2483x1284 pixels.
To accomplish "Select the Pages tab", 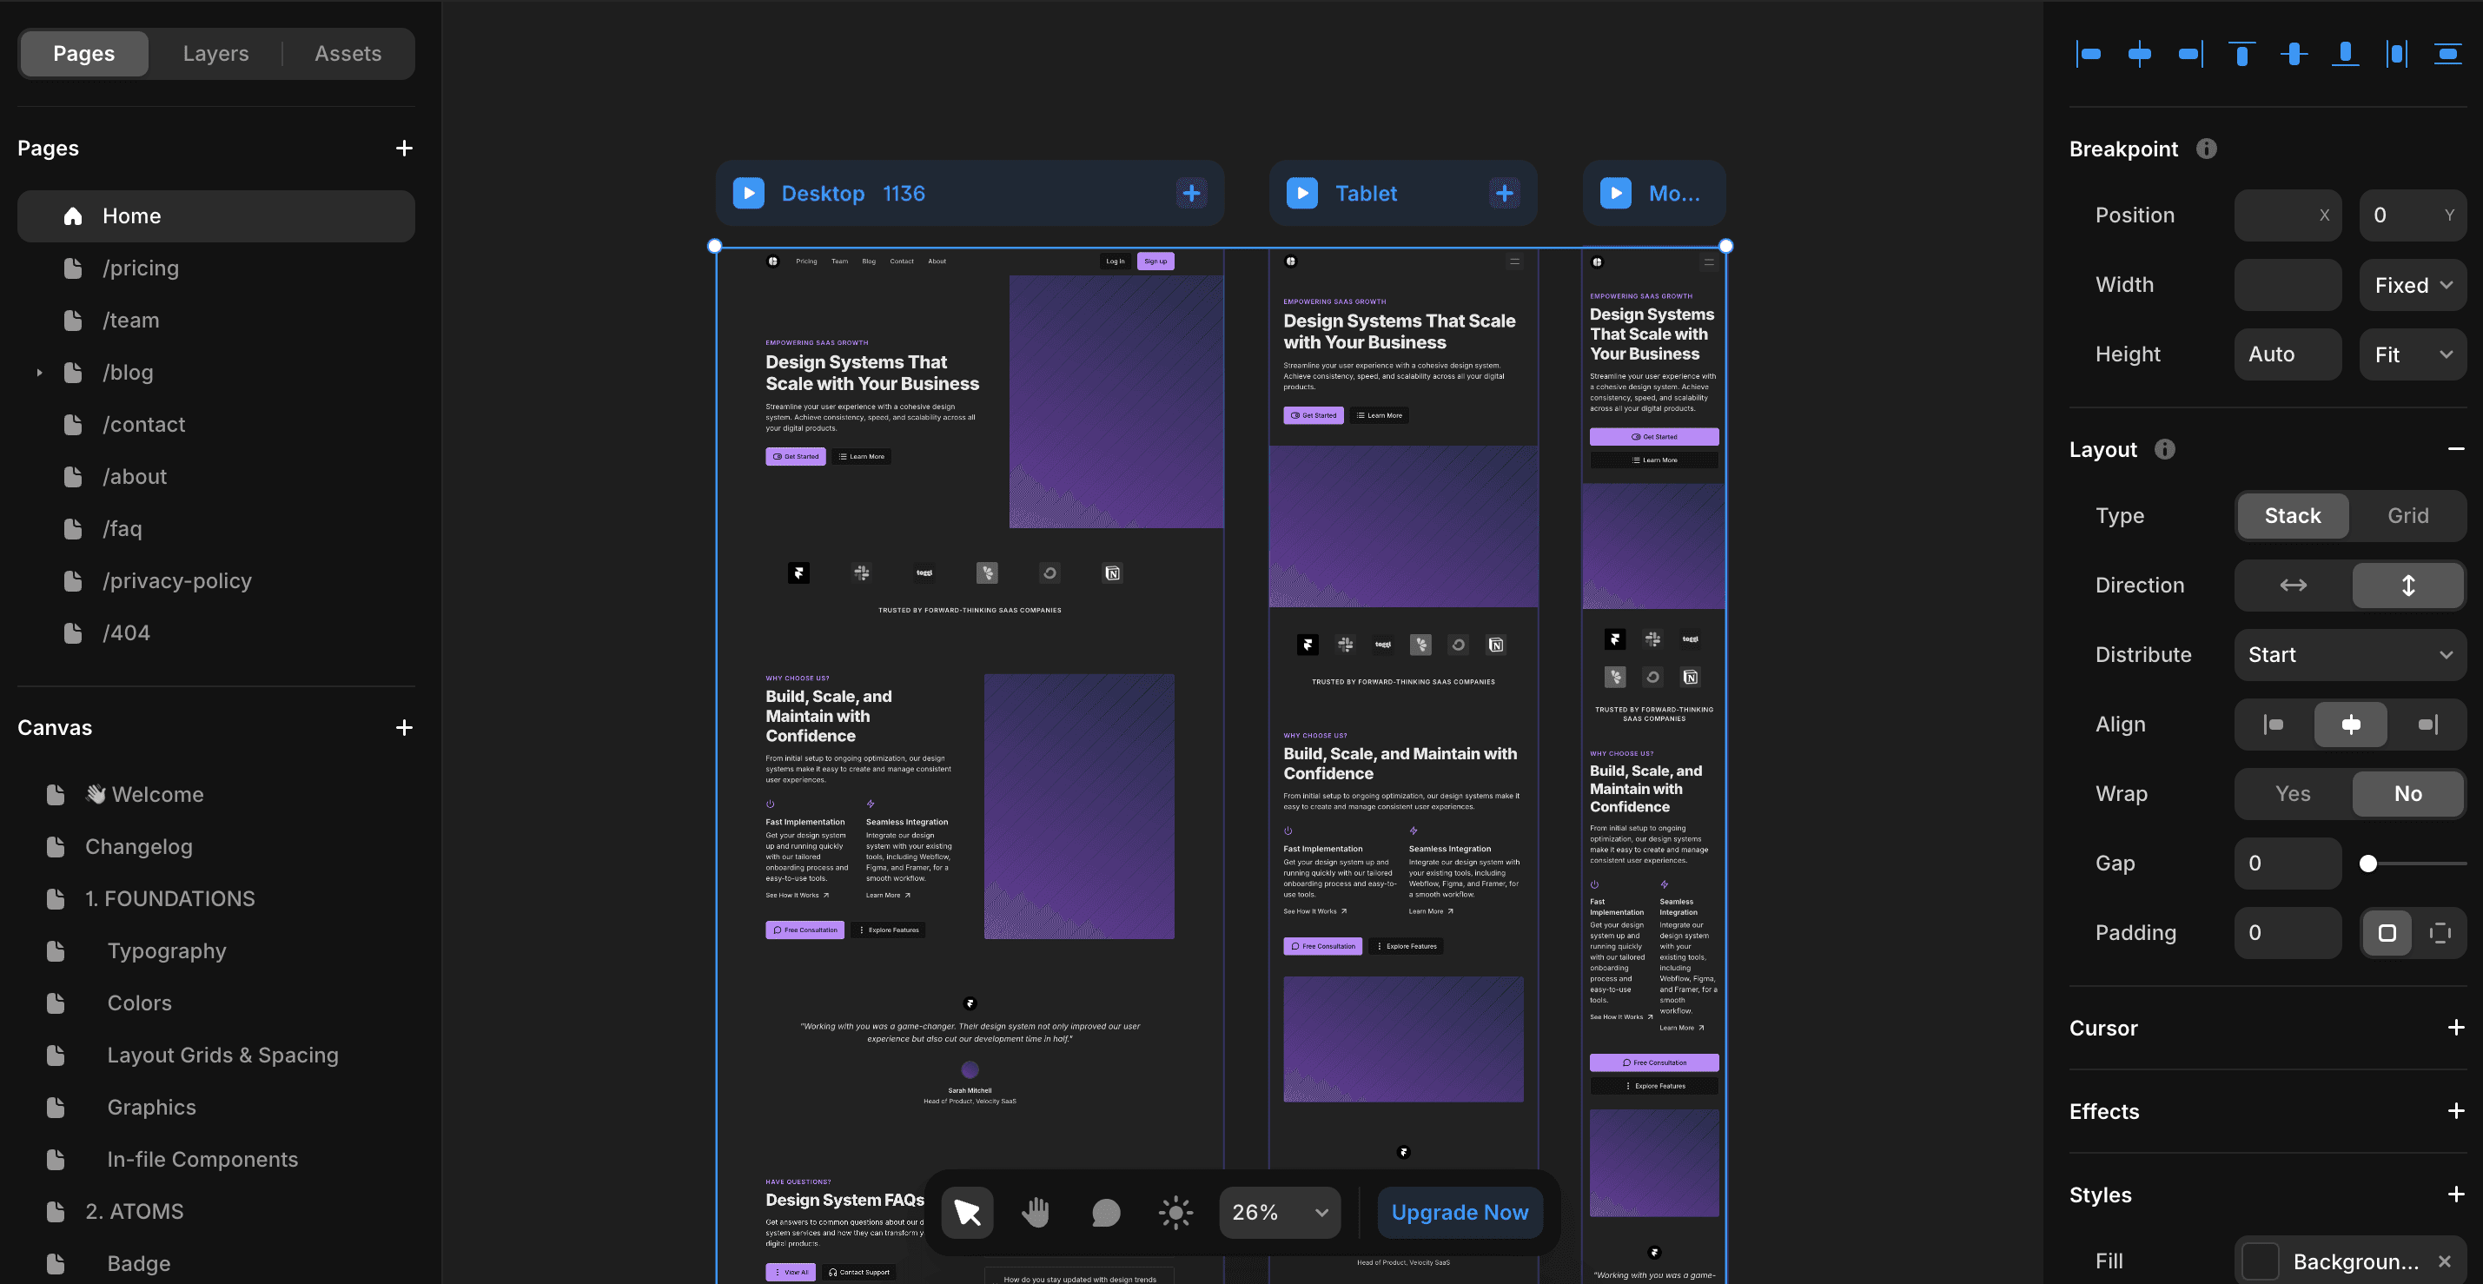I will (x=83, y=54).
